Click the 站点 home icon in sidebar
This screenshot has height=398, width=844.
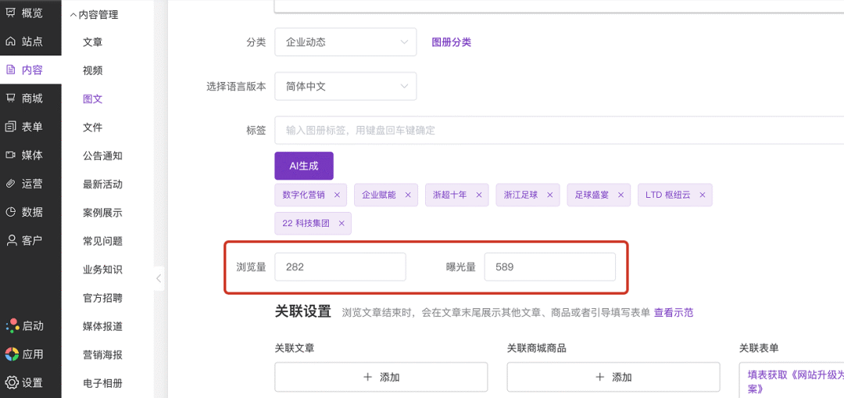(11, 41)
